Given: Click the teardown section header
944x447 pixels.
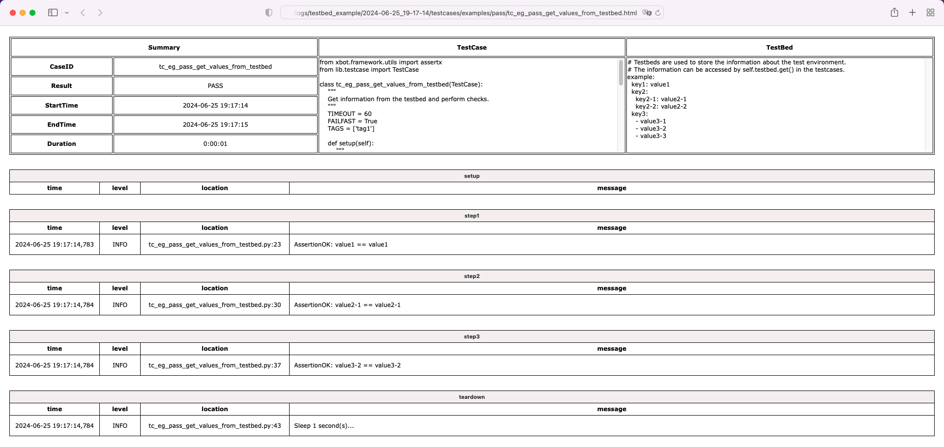Looking at the screenshot, I should tap(471, 397).
